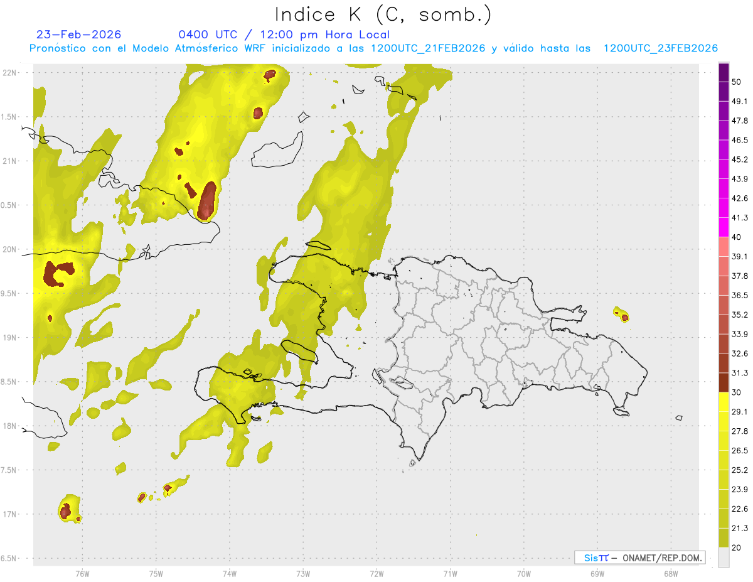Click the colorbar value '40'
753x582 pixels.
click(x=736, y=237)
